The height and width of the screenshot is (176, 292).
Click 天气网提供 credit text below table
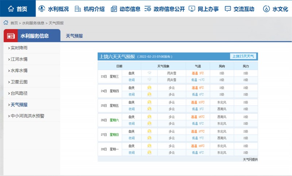[x=250, y=160]
